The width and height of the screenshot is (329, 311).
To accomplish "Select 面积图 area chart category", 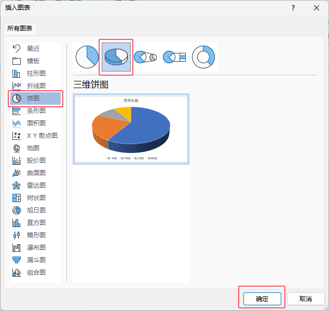I will pos(35,123).
